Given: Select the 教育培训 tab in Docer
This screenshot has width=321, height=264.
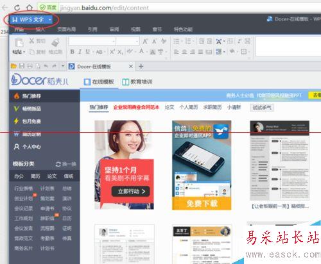Looking at the screenshot, I should pyautogui.click(x=137, y=82).
